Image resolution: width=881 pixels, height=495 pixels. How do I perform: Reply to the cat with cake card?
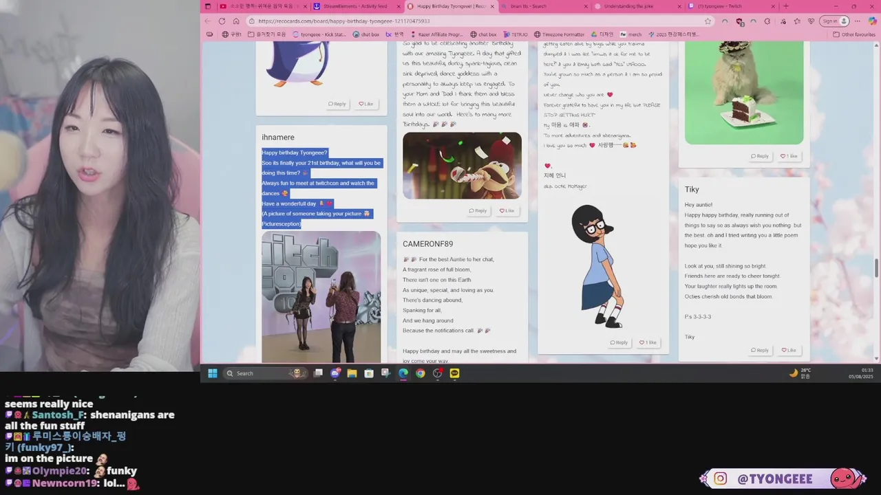[760, 156]
